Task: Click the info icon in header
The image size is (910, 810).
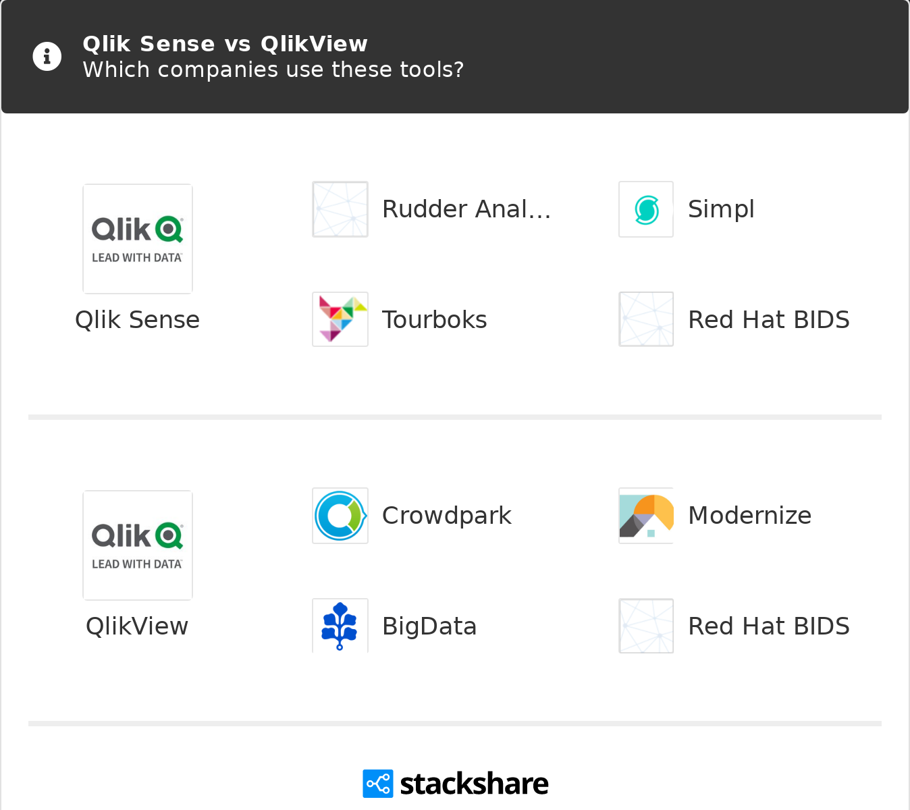Action: [47, 57]
